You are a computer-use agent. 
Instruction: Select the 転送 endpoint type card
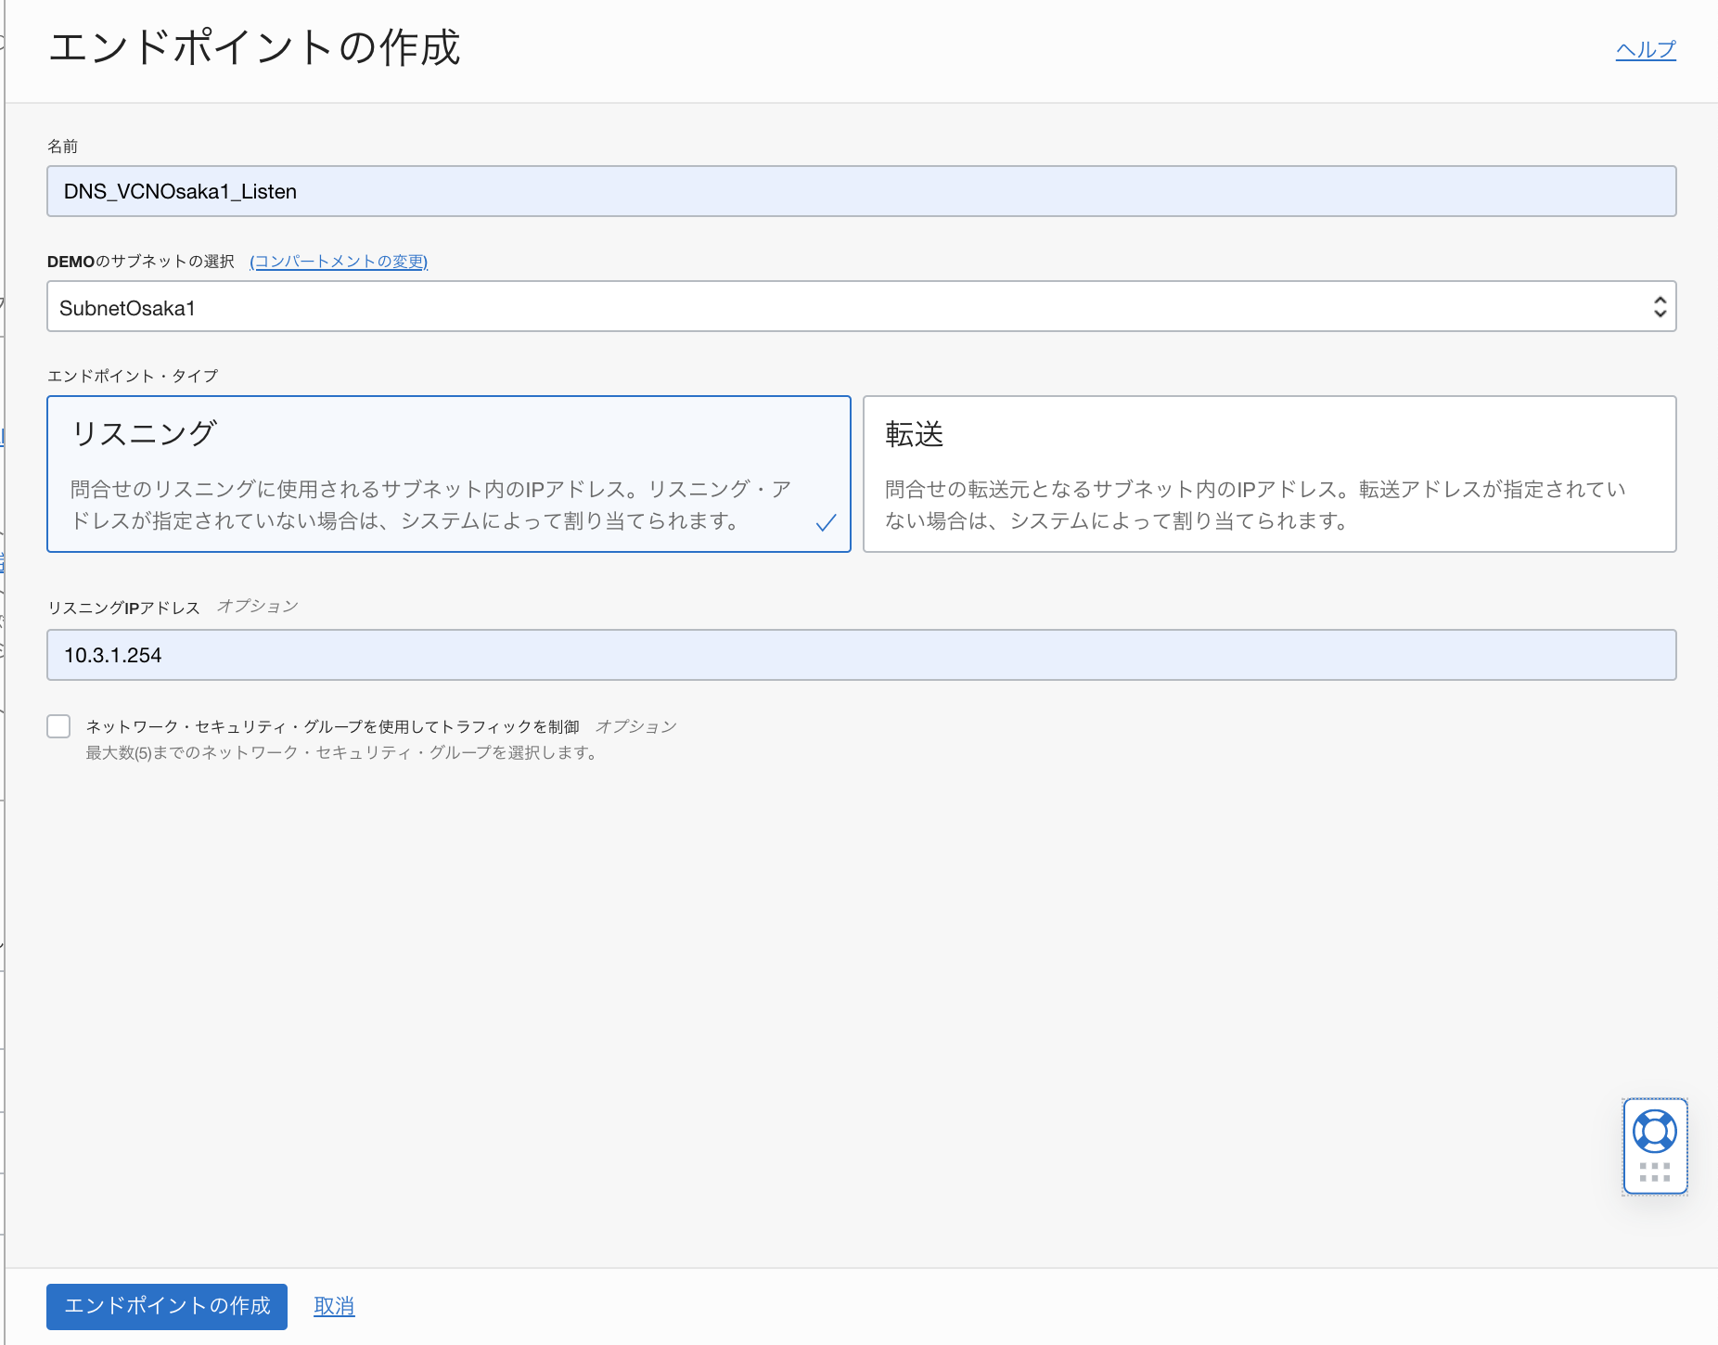1268,473
